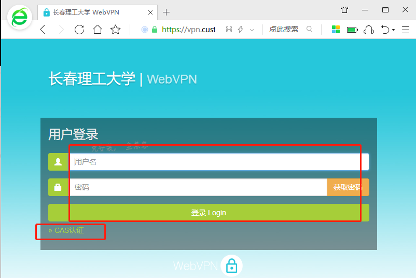This screenshot has height=278, width=416.
Task: Click the lightning speed mode icon
Action: [x=240, y=29]
